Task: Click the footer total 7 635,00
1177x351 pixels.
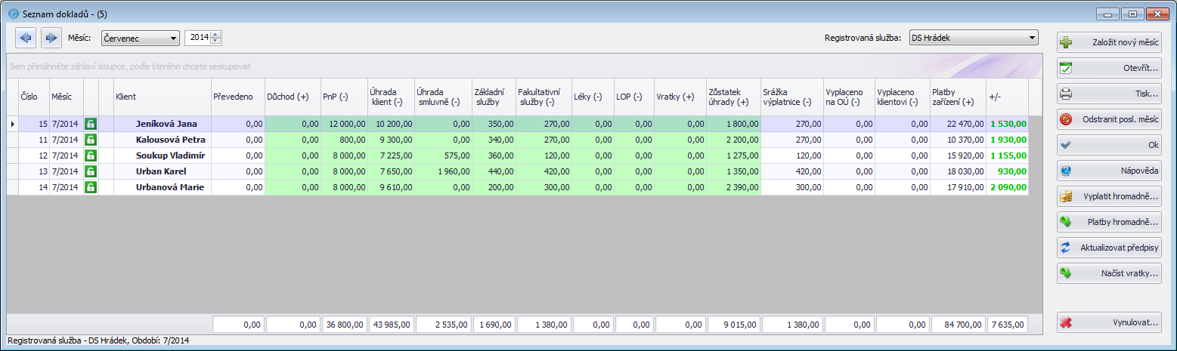Action: (x=1008, y=324)
